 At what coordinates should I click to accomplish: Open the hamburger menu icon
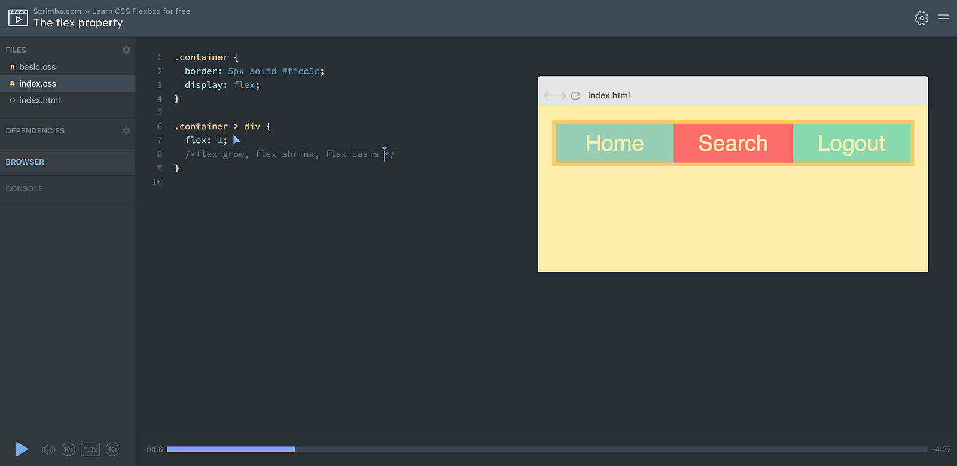(x=944, y=19)
